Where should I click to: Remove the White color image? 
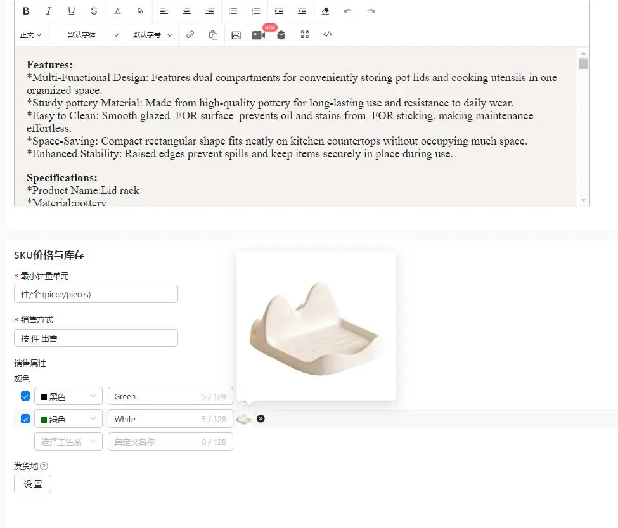coord(261,418)
